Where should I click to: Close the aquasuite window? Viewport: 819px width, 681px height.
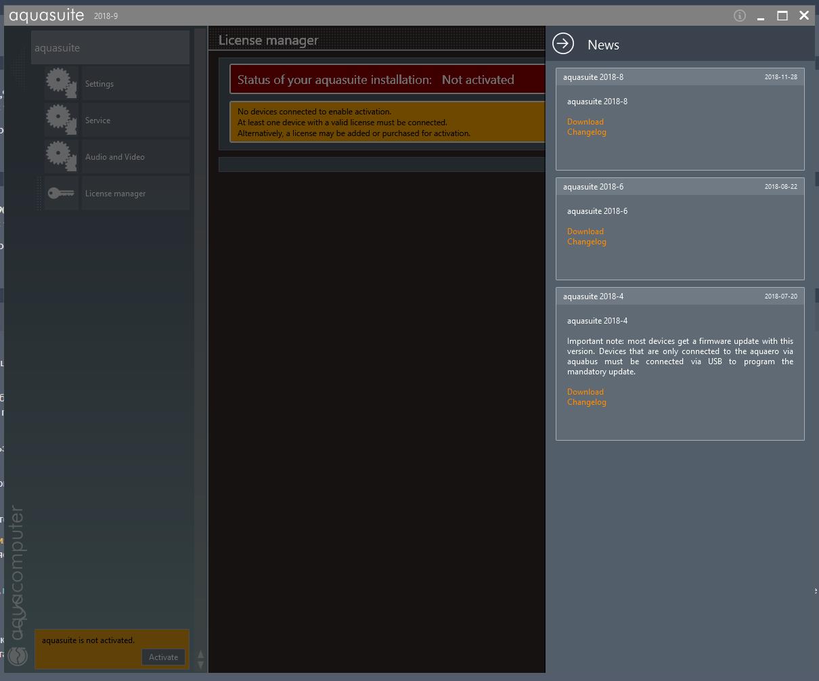[x=804, y=16]
